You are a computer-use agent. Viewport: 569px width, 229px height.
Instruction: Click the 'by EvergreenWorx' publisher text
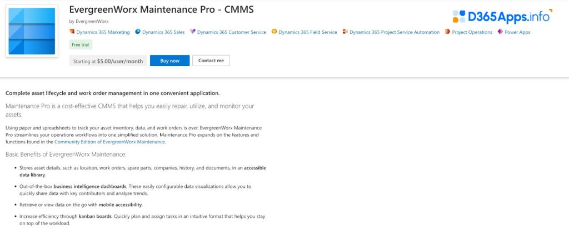click(89, 21)
